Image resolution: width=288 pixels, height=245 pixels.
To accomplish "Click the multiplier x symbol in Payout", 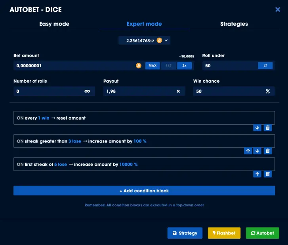I will [x=178, y=91].
